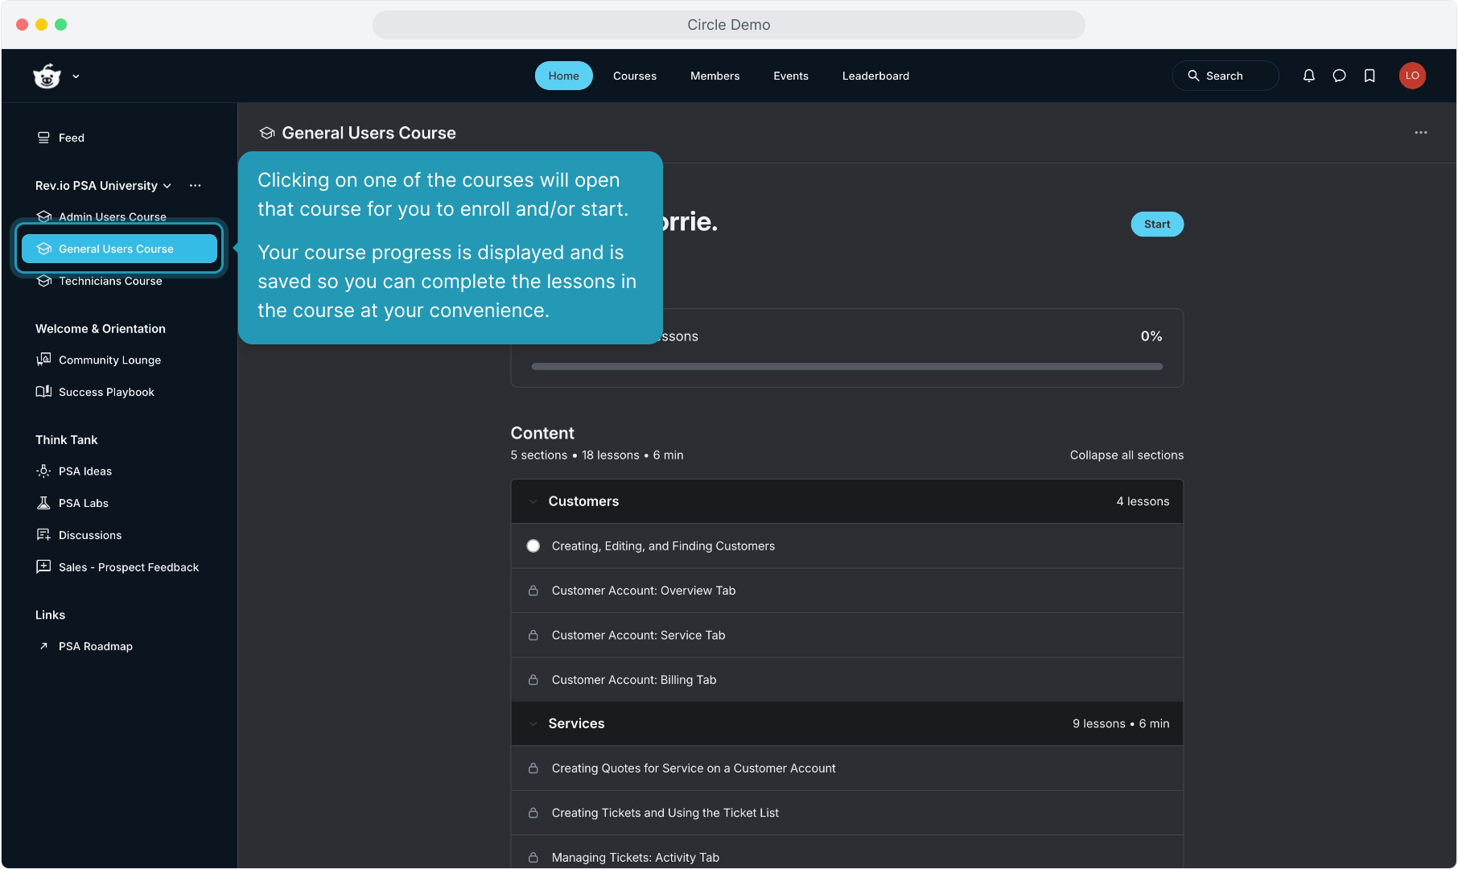Screen dimensions: 1458x869
Task: Open direct messages chat bubble icon
Action: 1339,76
